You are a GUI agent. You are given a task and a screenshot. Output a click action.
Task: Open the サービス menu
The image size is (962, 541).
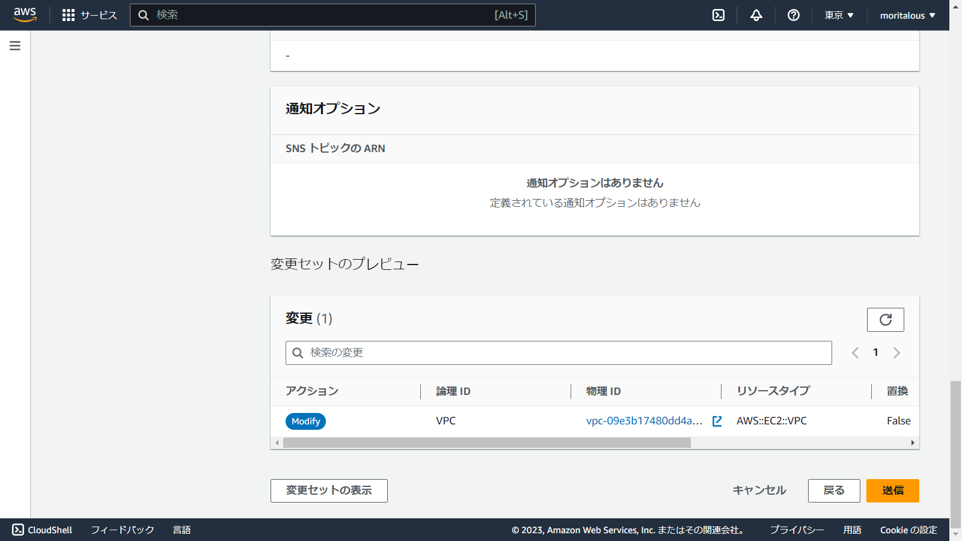(x=98, y=15)
